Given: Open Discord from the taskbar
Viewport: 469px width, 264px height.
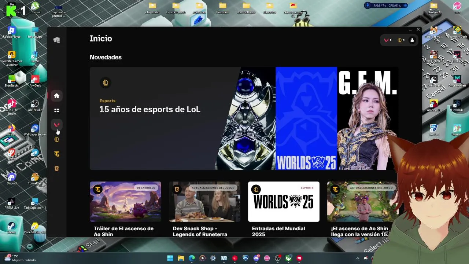Looking at the screenshot, I should [x=256, y=258].
